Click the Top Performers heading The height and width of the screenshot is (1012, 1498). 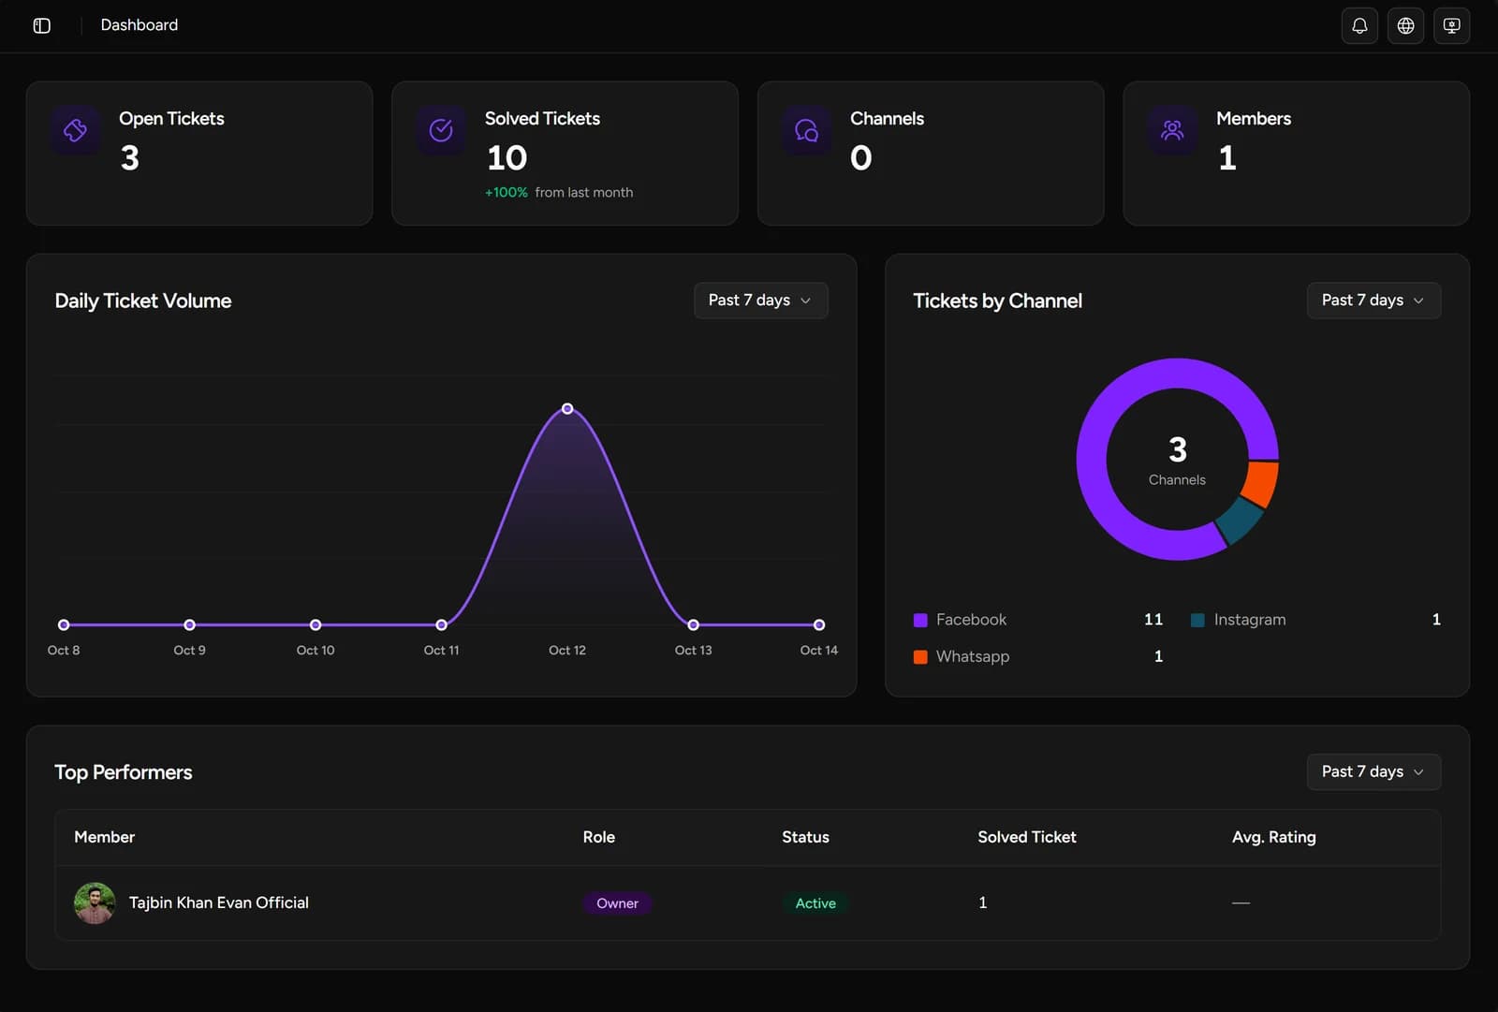(124, 772)
